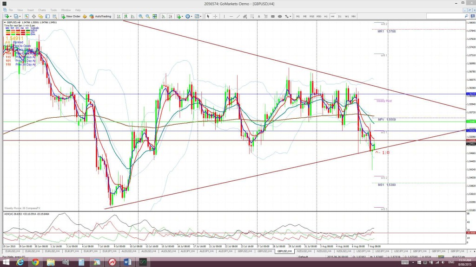This screenshot has width=476, height=267.
Task: Click Default profile in status bar
Action: (303, 257)
